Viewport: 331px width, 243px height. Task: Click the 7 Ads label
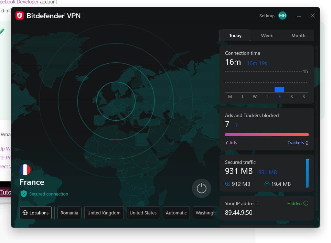(x=231, y=143)
